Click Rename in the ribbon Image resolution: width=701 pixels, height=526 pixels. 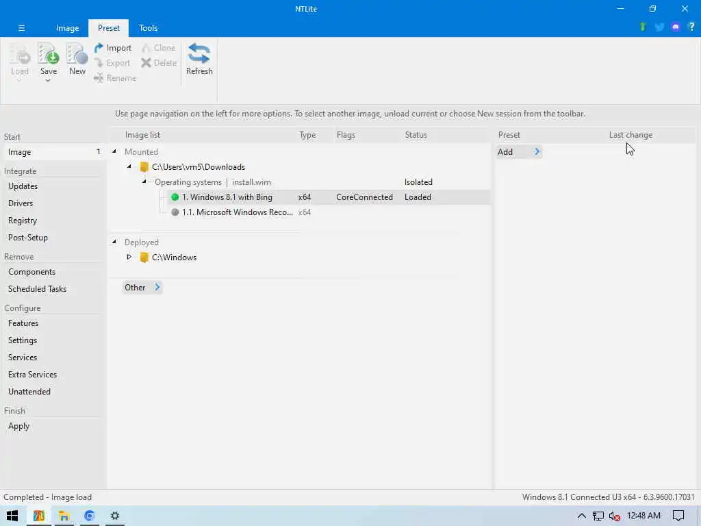coord(115,78)
